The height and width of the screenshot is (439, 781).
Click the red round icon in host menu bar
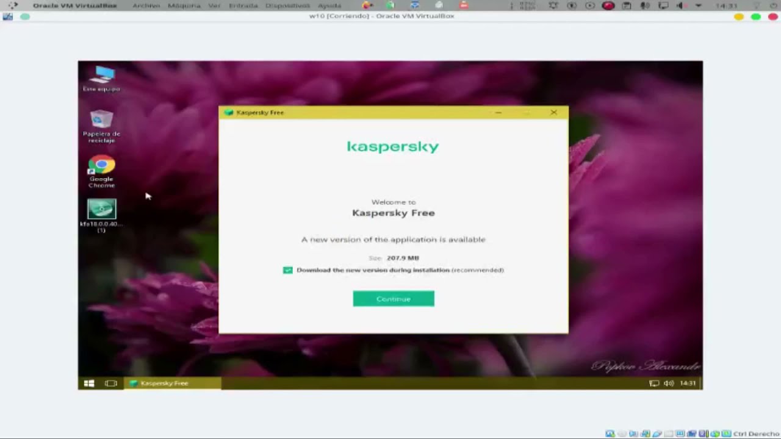coord(608,5)
